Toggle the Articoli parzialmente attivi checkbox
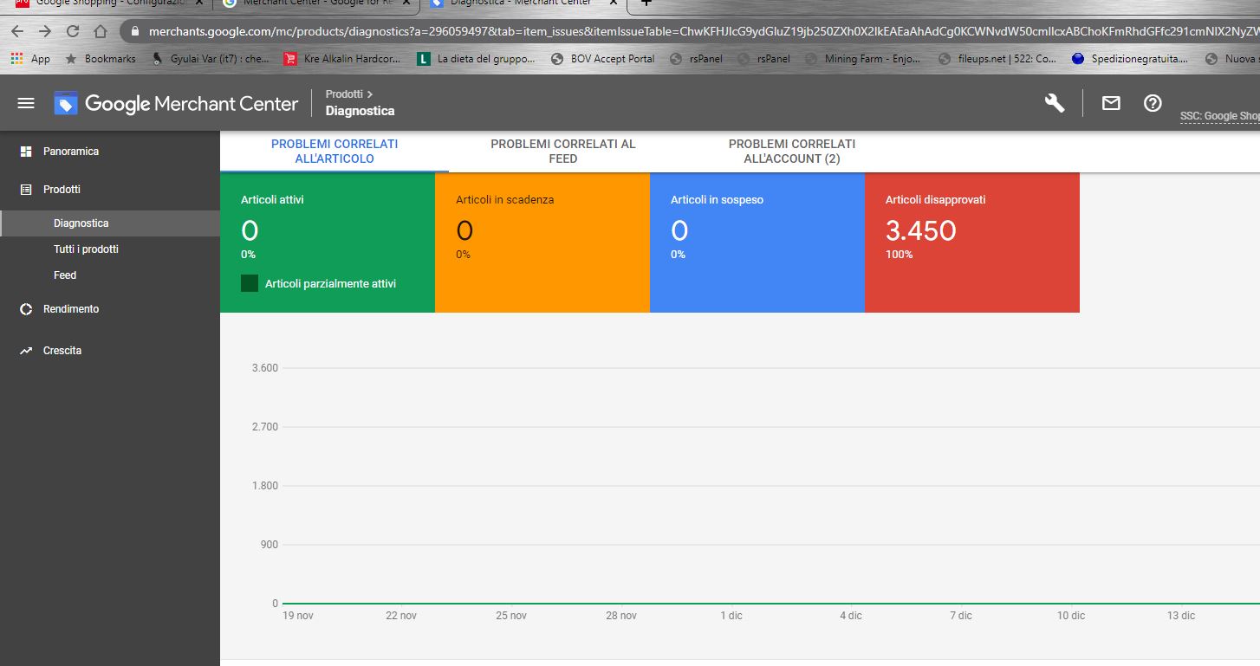This screenshot has height=666, width=1260. pyautogui.click(x=250, y=283)
